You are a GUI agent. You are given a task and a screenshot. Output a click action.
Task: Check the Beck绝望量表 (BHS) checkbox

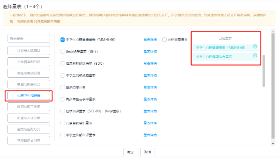[x=63, y=51]
